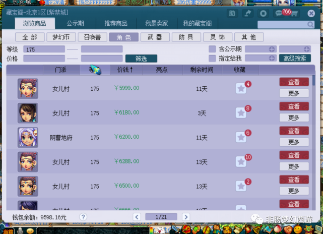Switch to 浏览商品 tab
This screenshot has height=234, width=323.
(x=35, y=23)
